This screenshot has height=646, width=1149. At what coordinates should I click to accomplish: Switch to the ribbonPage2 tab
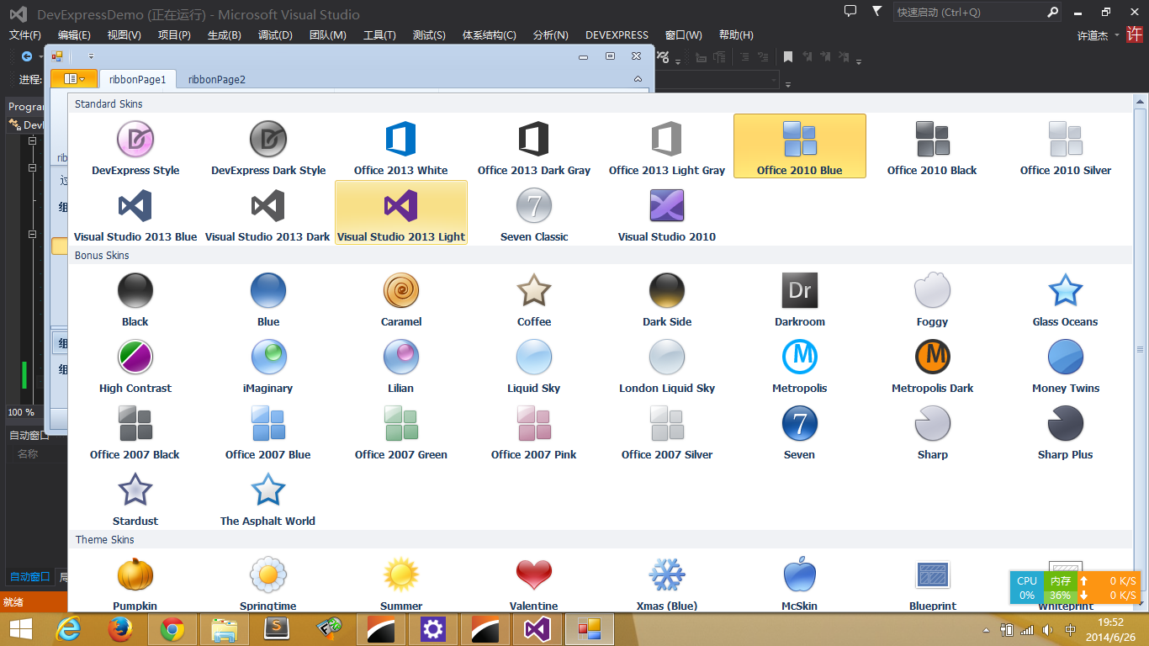217,79
